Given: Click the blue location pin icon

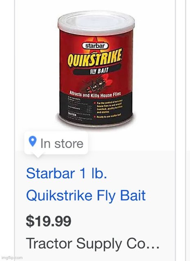Looking at the screenshot, I should pos(33,142).
